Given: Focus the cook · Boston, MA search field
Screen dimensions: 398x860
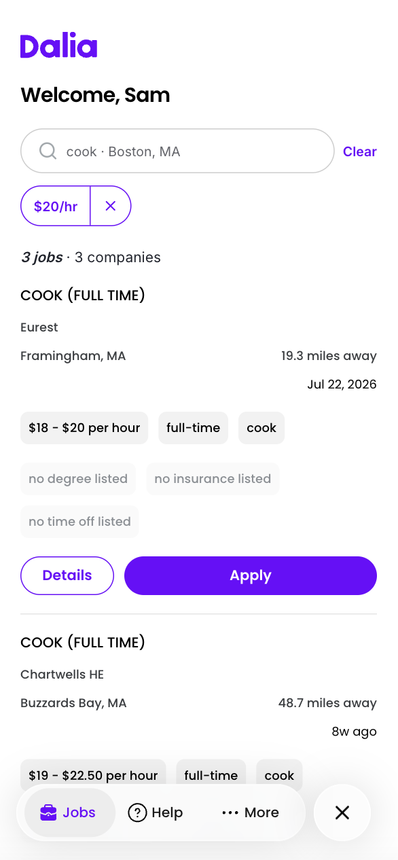Looking at the screenshot, I should 177,151.
